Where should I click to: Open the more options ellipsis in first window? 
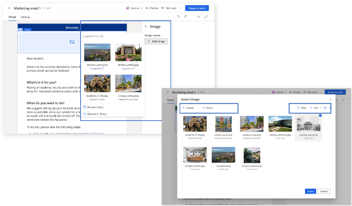pos(181,8)
